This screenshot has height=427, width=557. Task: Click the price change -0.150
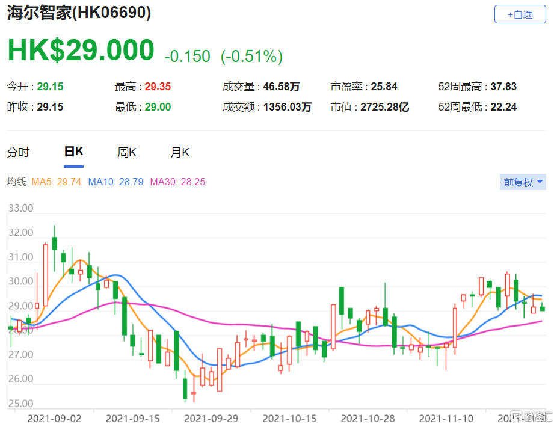point(187,56)
